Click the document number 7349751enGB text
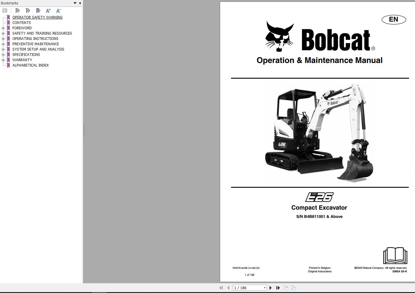The width and height of the screenshot is (415, 293). [246, 268]
